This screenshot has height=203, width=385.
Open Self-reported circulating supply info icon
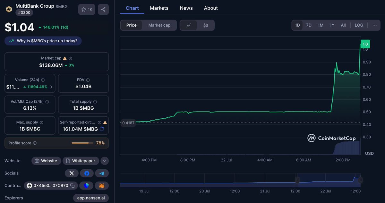click(x=99, y=123)
